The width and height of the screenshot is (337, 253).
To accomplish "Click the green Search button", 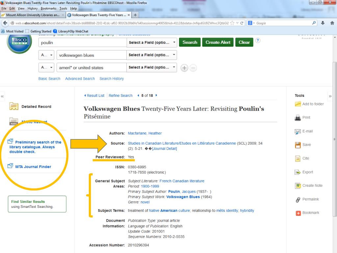I will coord(190,42).
